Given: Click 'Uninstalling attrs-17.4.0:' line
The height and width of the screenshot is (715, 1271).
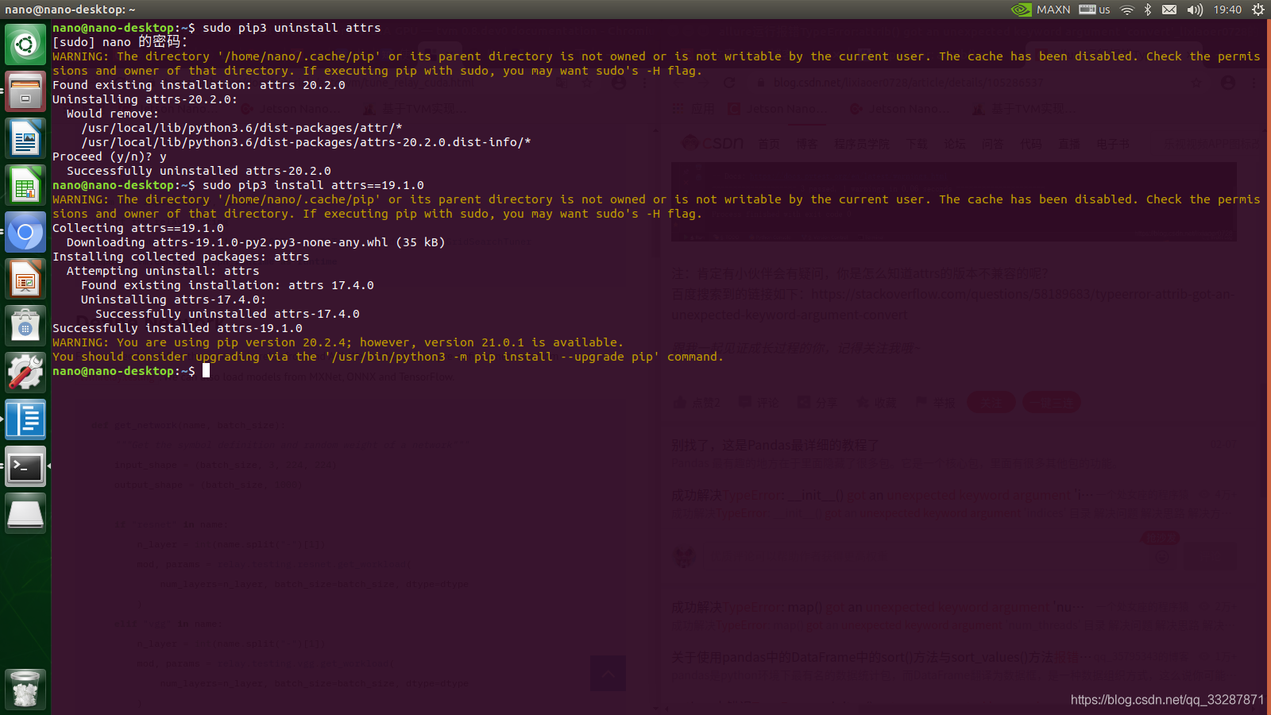Looking at the screenshot, I should pyautogui.click(x=174, y=300).
